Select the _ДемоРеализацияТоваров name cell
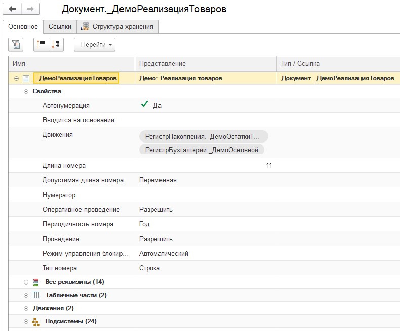This screenshot has width=400, height=331. click(76, 78)
